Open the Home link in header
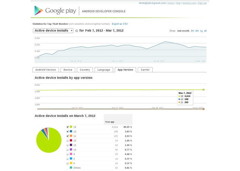The image size is (240, 171). [x=171, y=3]
